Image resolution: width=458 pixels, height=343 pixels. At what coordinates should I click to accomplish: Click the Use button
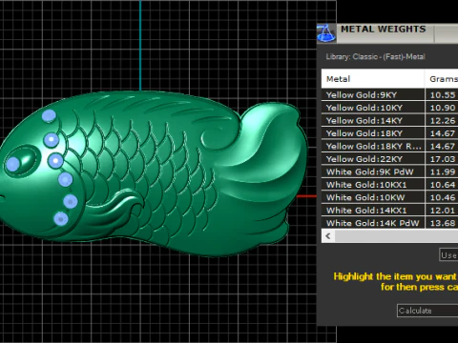(448, 255)
